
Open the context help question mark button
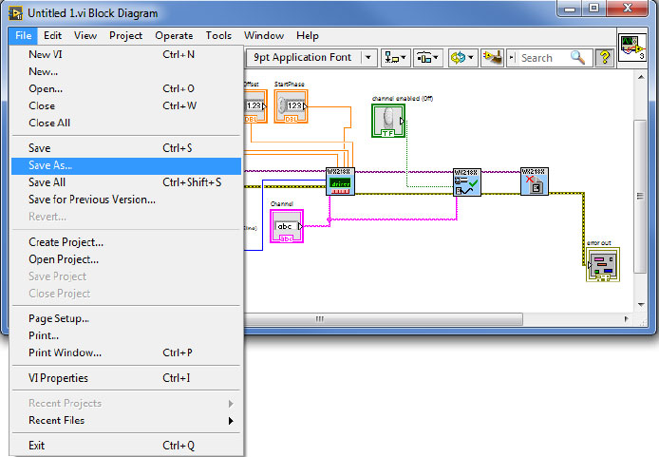coord(604,58)
